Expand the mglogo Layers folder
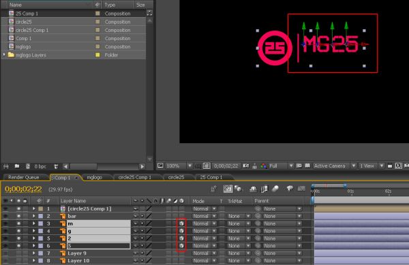Viewport: 409px width, 265px height. (x=4, y=54)
